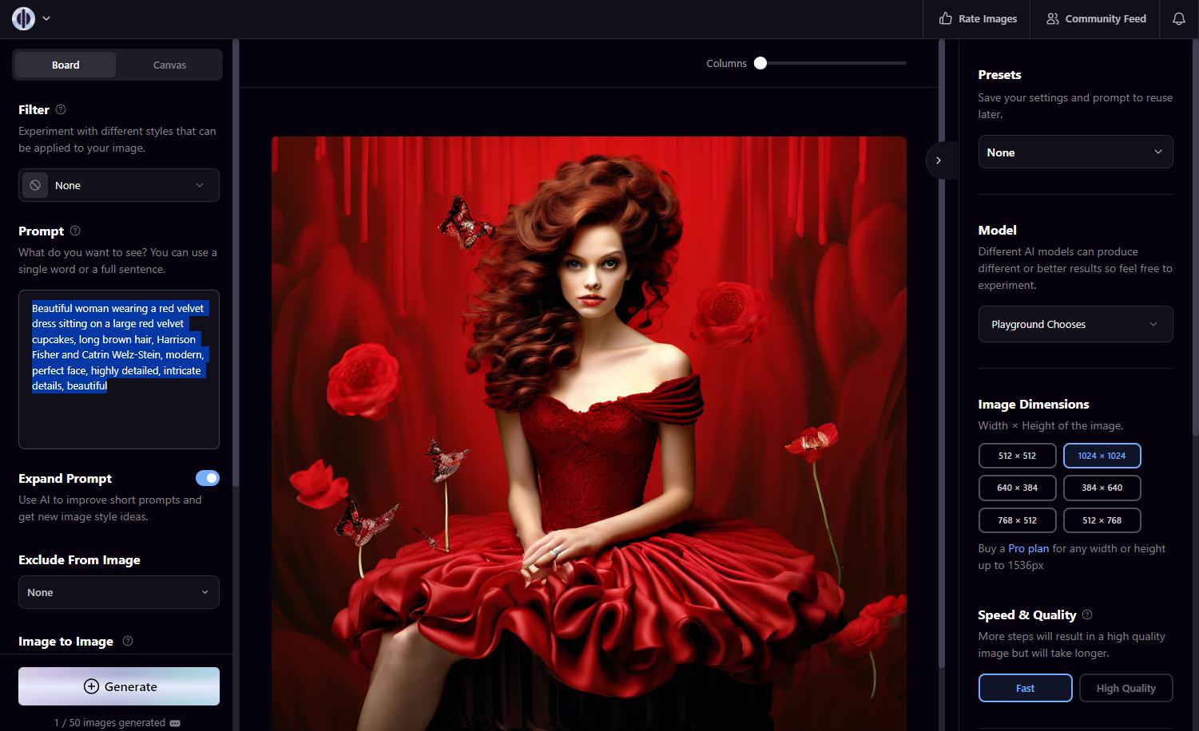Open the notifications bell
The width and height of the screenshot is (1199, 731).
coord(1179,18)
